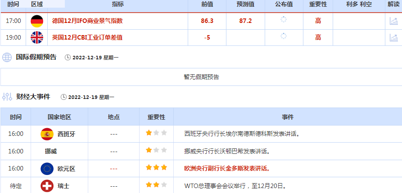The height and width of the screenshot is (193, 402).
Task: Click the UK flag icon
Action: 37,37
